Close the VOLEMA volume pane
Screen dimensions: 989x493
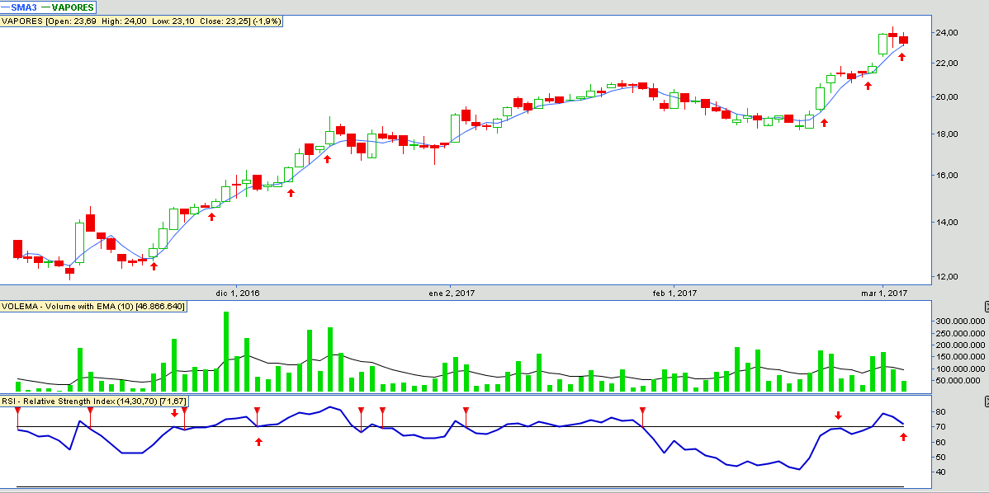tap(987, 307)
